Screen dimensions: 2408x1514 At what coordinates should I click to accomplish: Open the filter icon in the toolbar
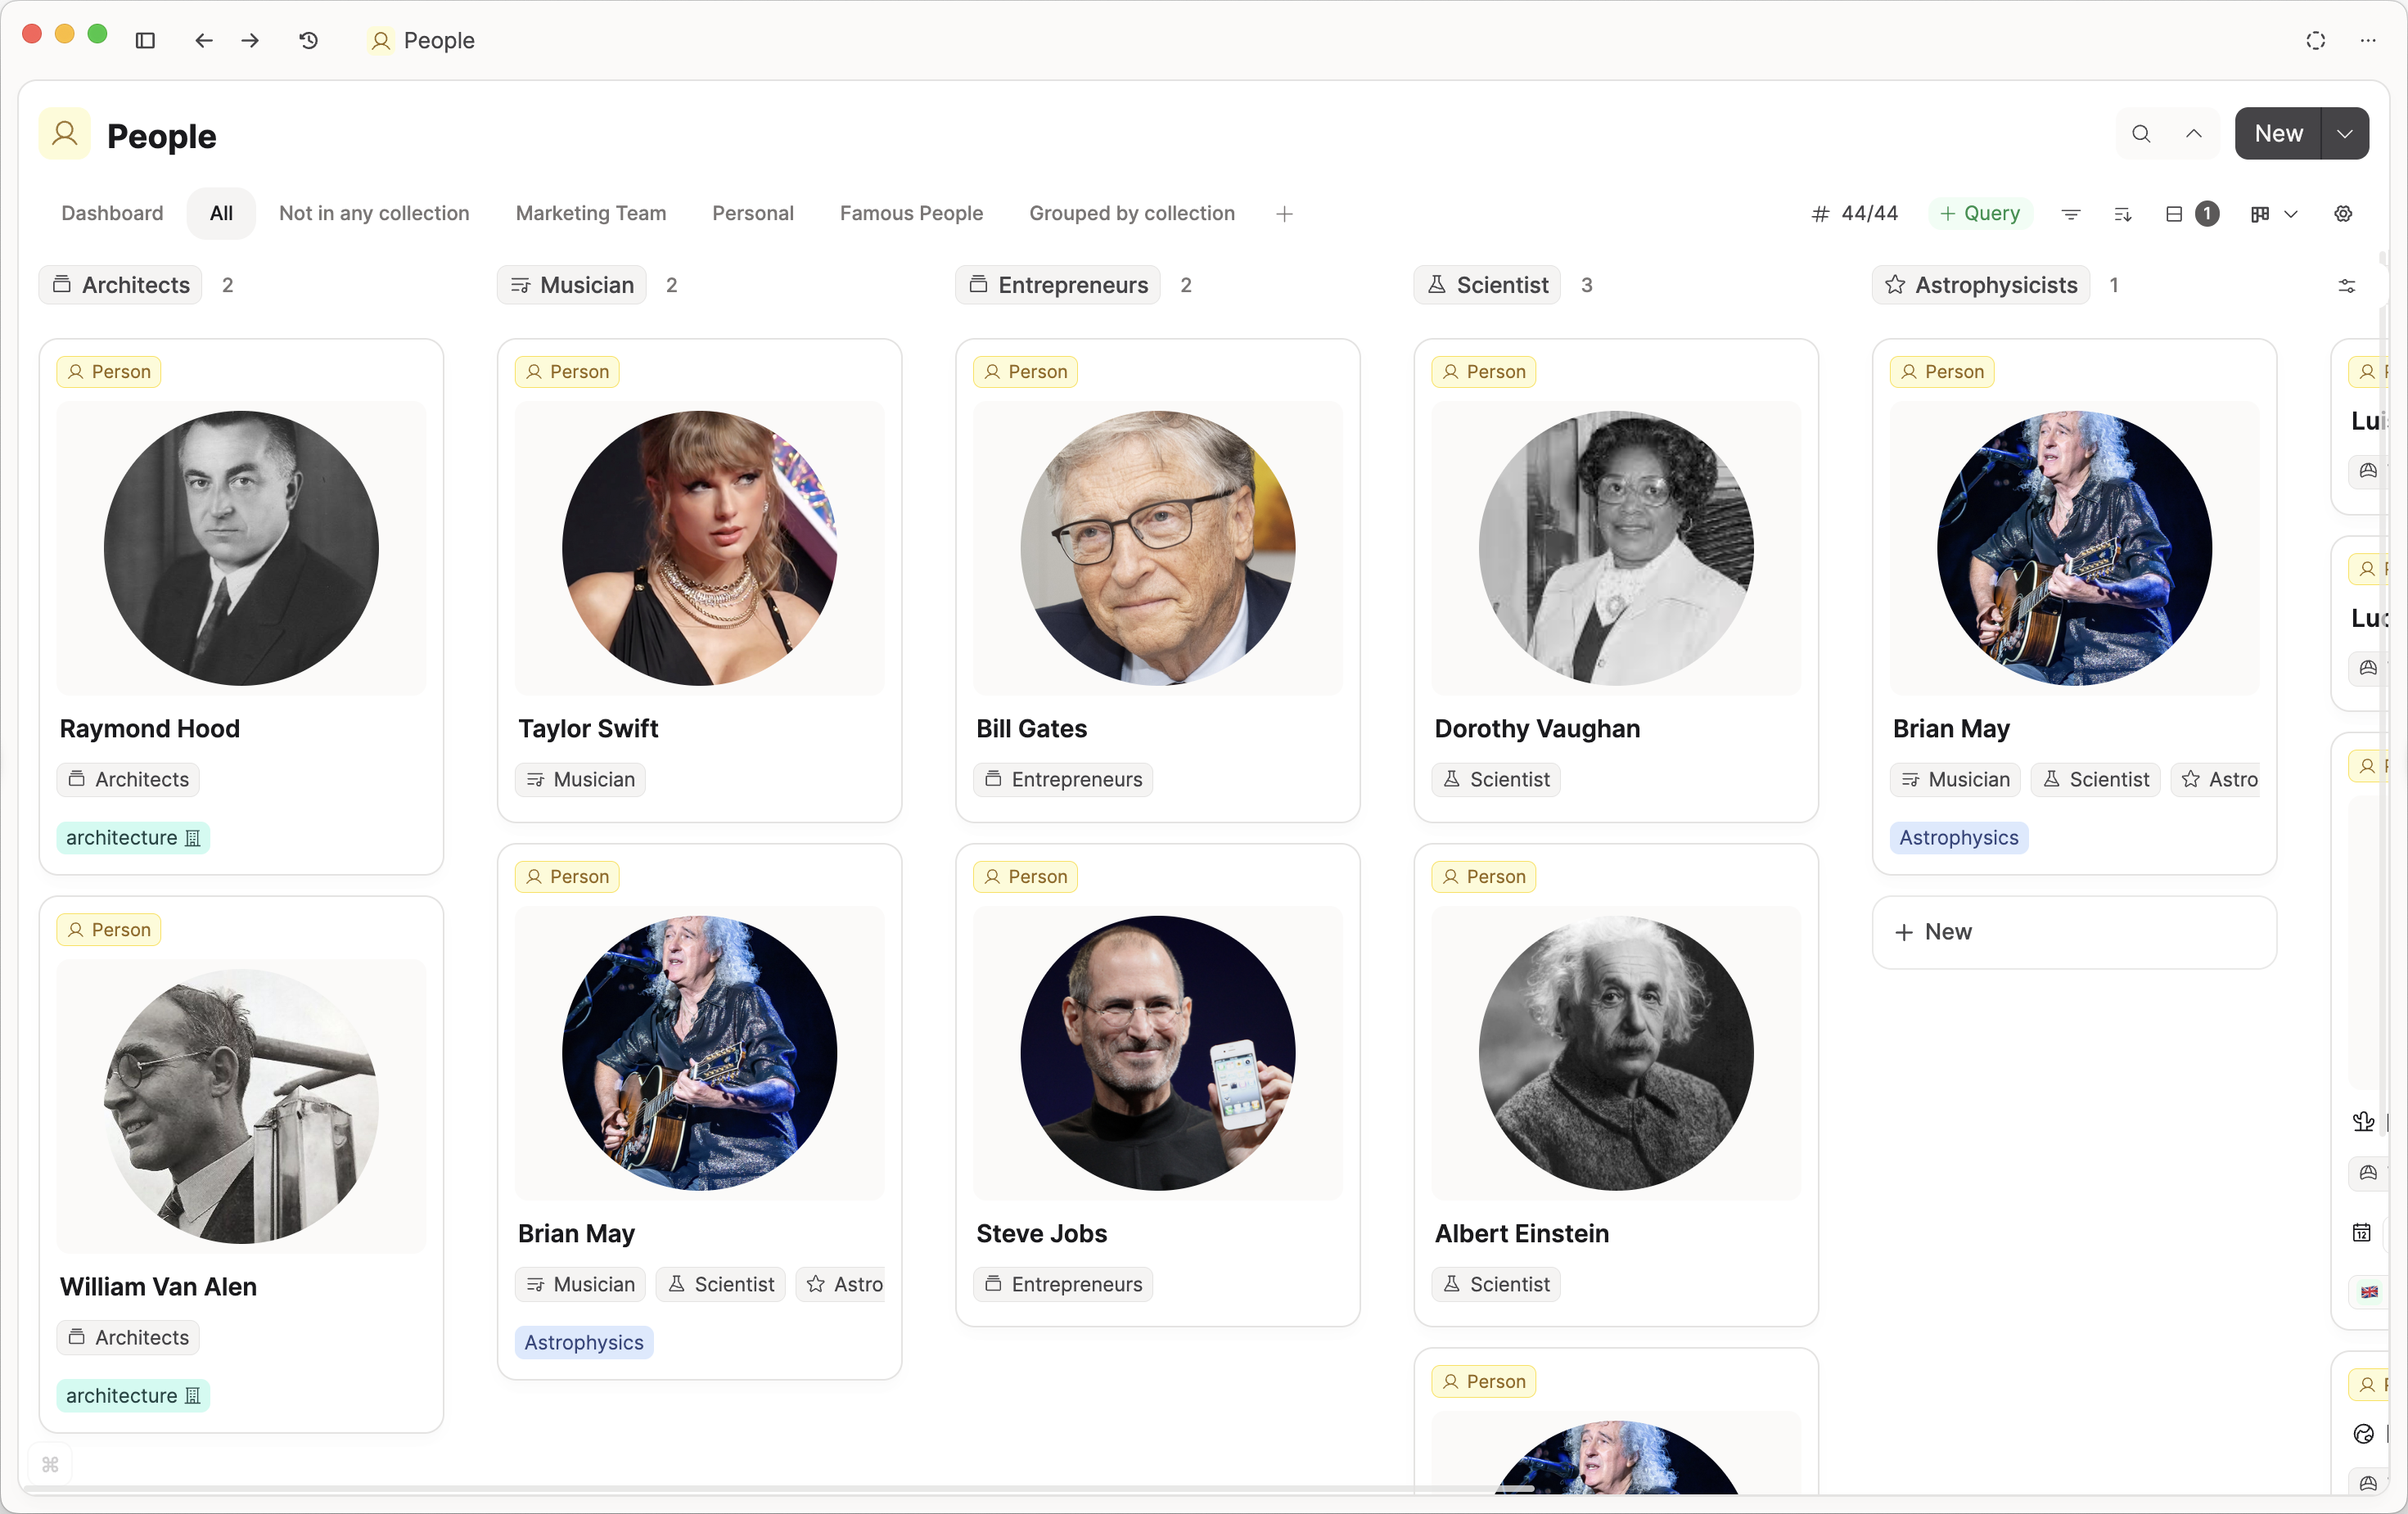click(x=2070, y=213)
